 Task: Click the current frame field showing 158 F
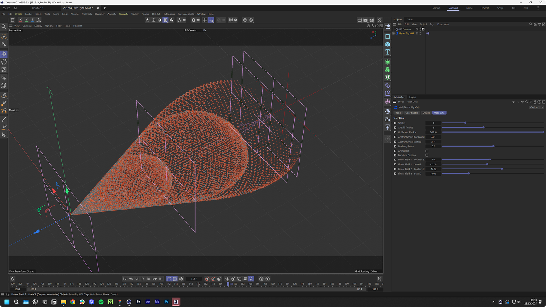(x=194, y=278)
